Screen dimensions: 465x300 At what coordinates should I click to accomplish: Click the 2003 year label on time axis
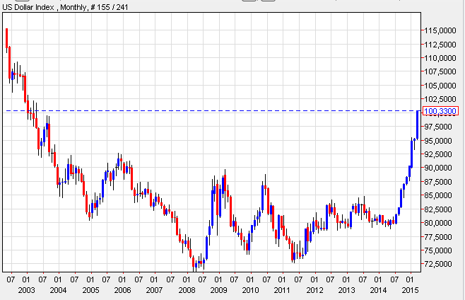coord(26,290)
